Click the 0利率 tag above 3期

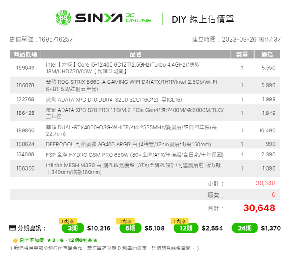(68, 221)
